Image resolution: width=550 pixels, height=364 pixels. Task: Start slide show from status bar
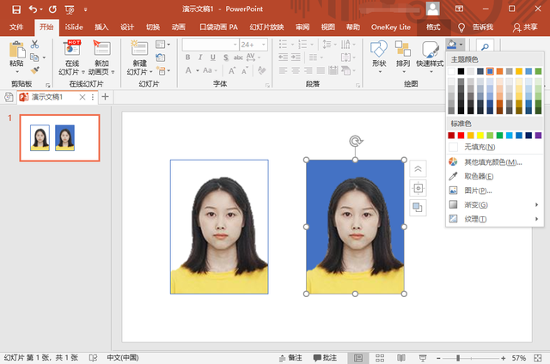423,358
